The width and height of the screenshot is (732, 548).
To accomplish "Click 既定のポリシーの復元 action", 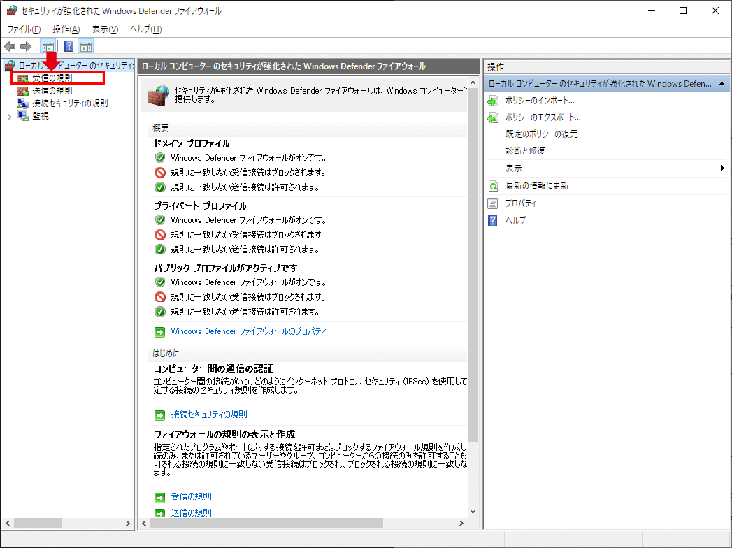I will [x=542, y=134].
